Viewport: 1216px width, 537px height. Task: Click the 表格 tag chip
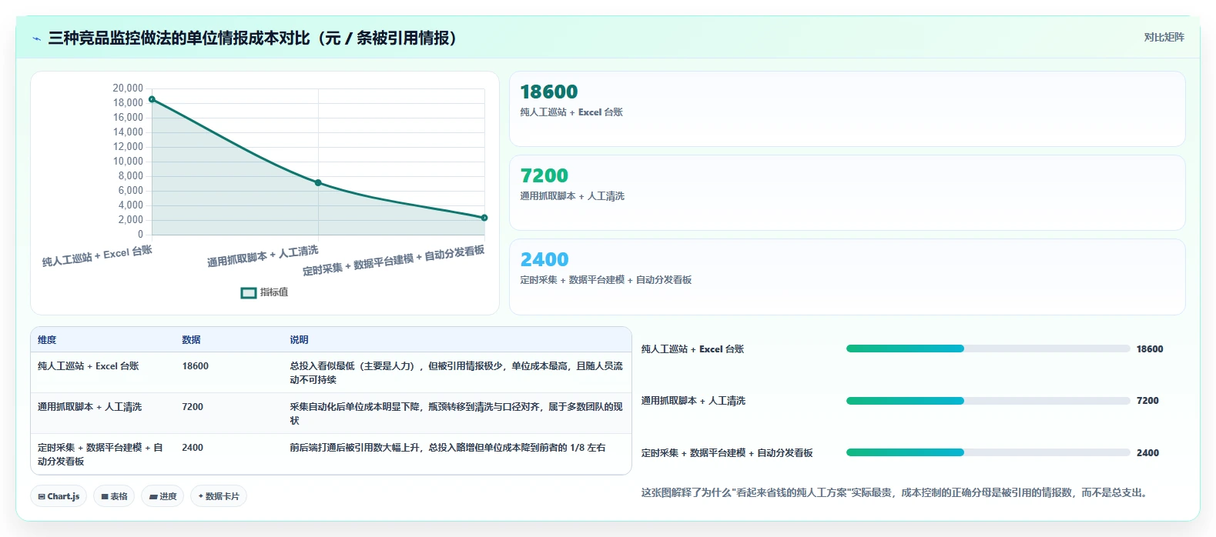pyautogui.click(x=114, y=496)
